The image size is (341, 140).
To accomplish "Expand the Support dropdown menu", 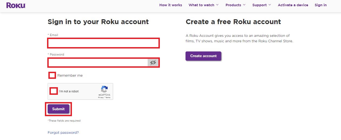I will (x=262, y=5).
